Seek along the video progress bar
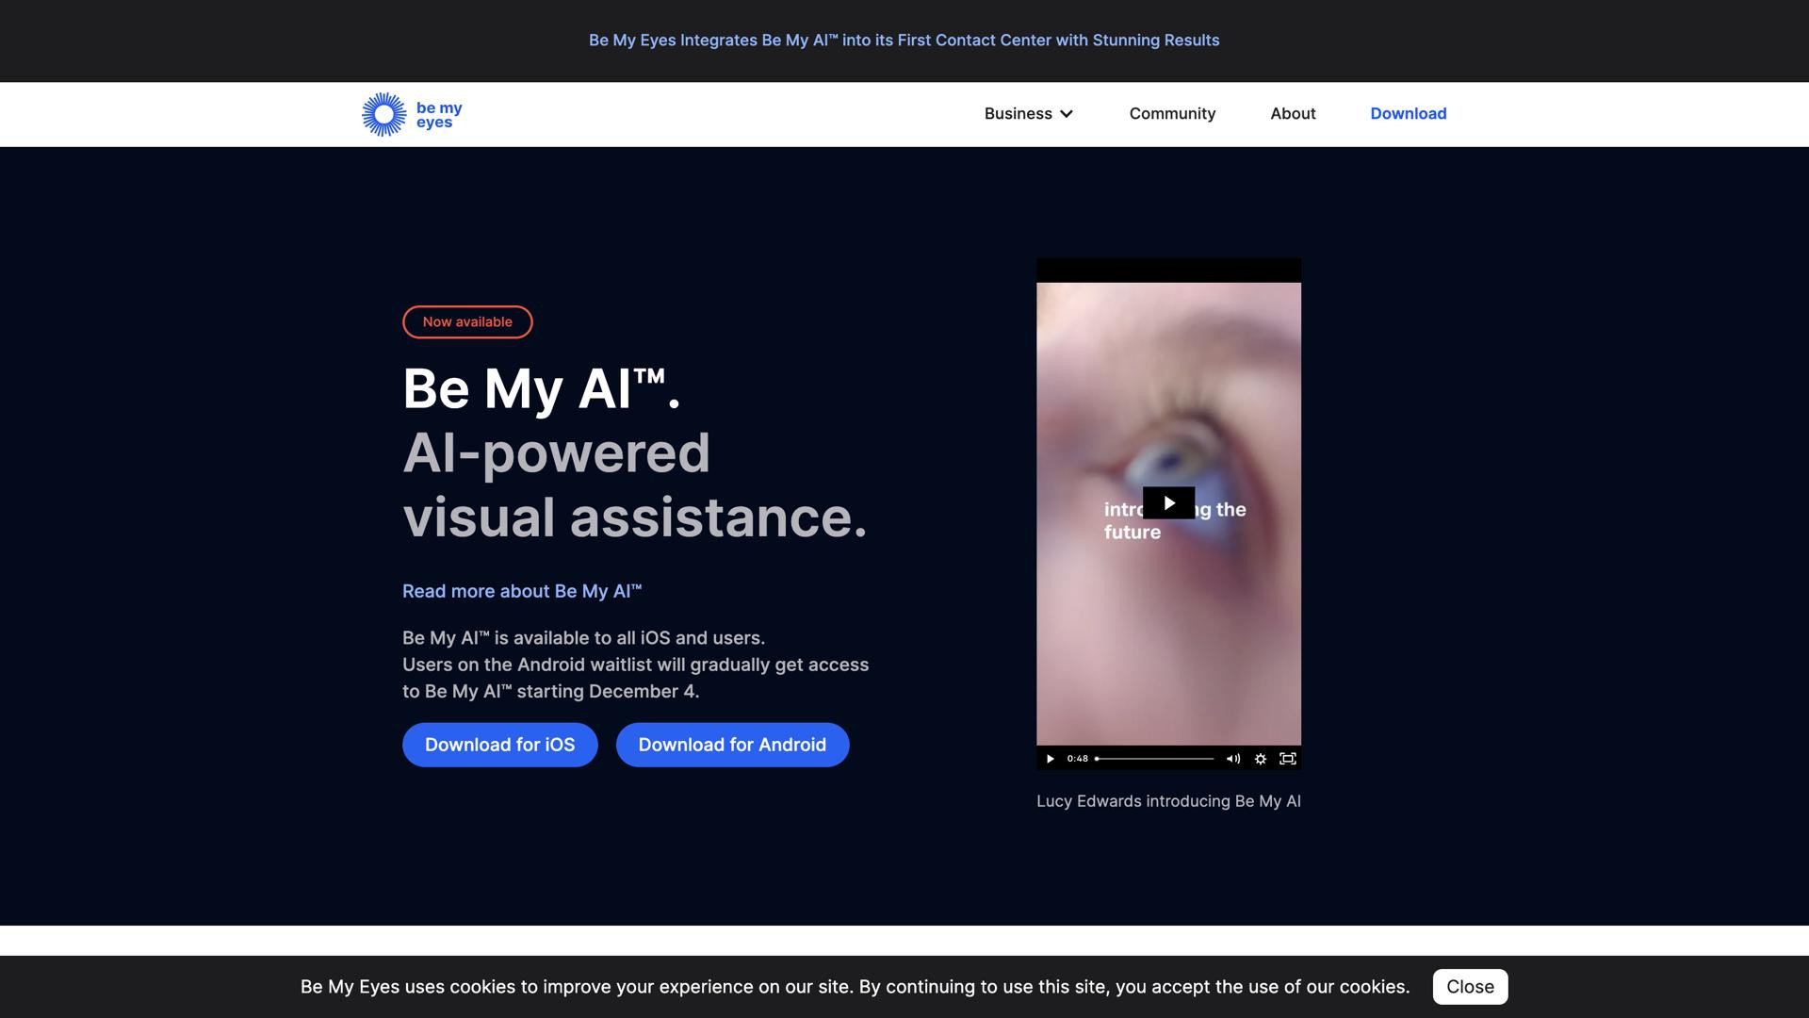Image resolution: width=1809 pixels, height=1018 pixels. [1154, 759]
